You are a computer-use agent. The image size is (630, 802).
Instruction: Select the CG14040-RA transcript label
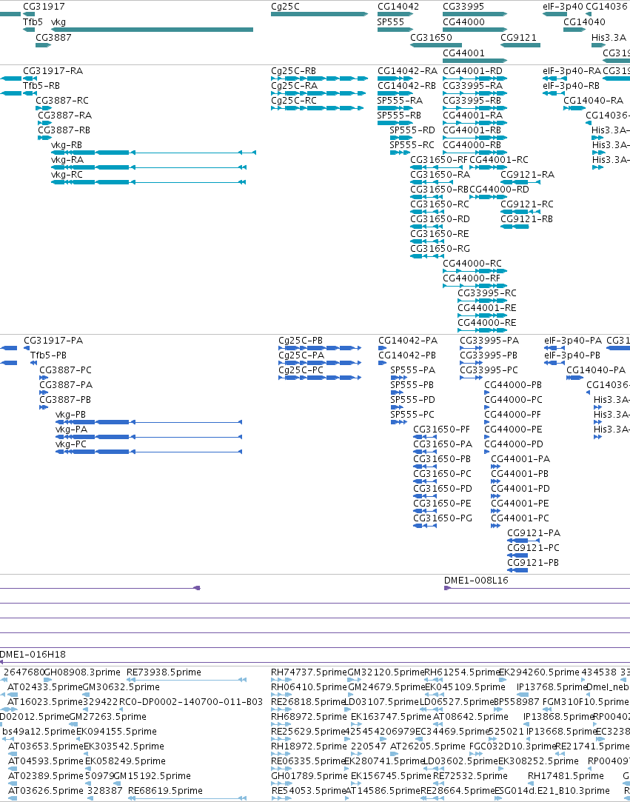[x=594, y=101]
